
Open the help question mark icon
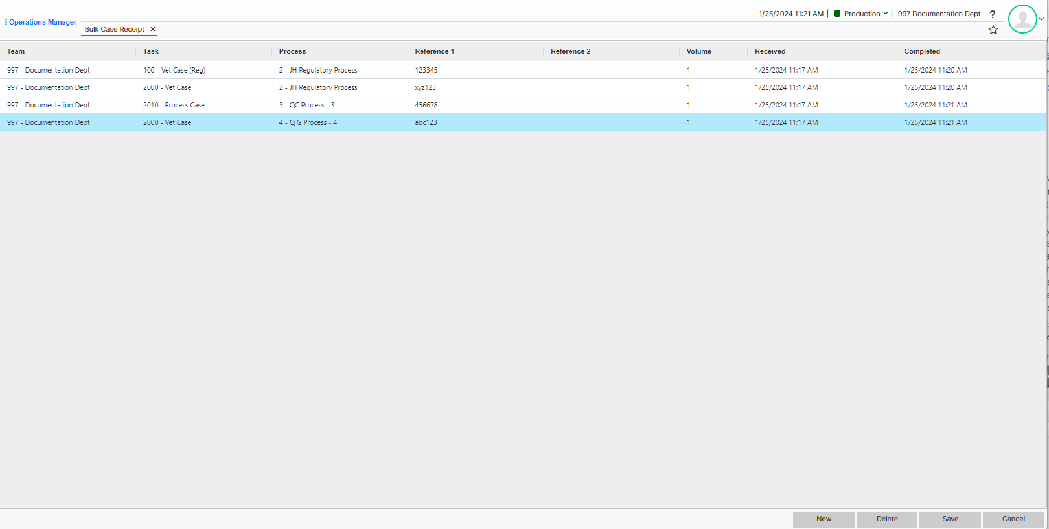point(992,14)
